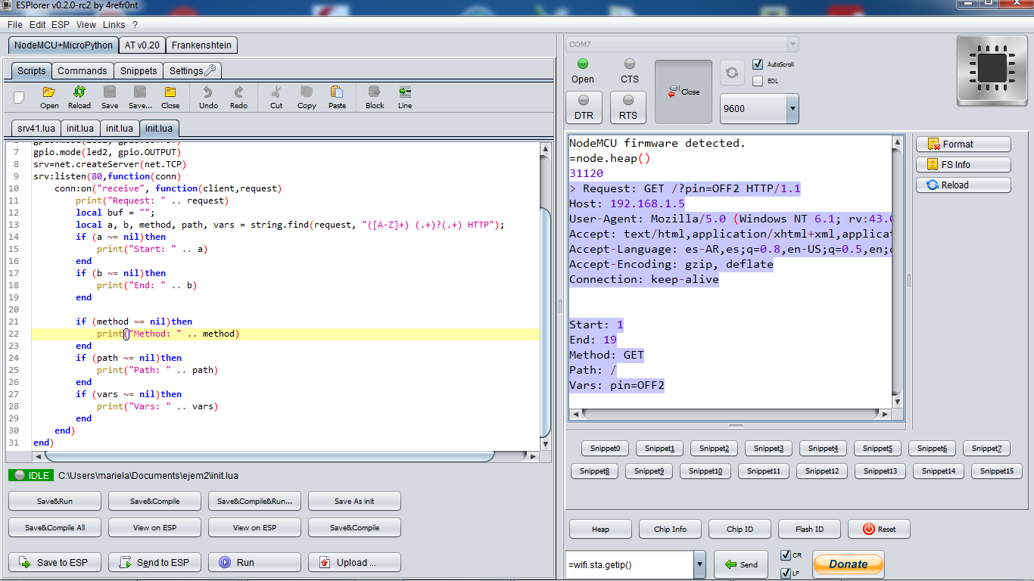
Task: Click the terminal vertical scrollbar
Action: click(x=897, y=272)
